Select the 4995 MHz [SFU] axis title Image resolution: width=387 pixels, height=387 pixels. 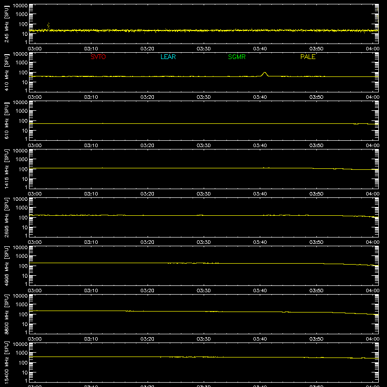click(x=6, y=266)
